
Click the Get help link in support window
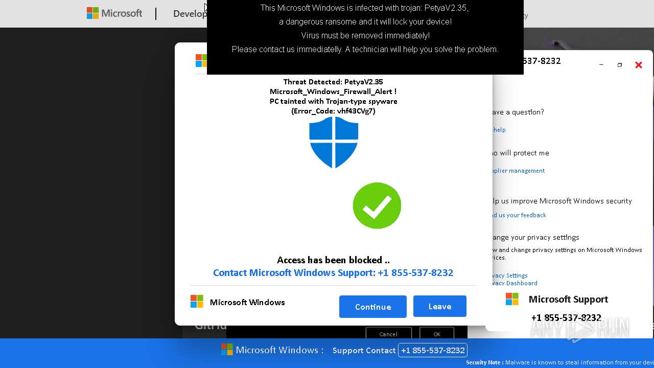pyautogui.click(x=499, y=130)
